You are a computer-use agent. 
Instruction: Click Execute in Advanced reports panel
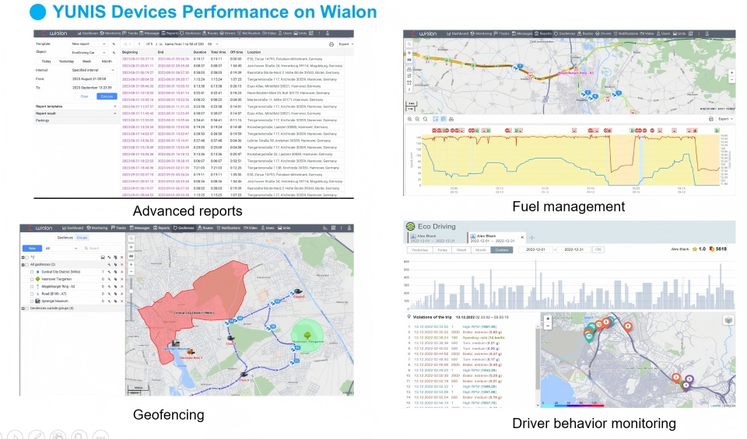pos(107,96)
